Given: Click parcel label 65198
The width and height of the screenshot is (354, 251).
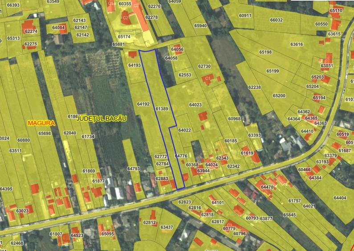Looking at the screenshot, I should pyautogui.click(x=265, y=52).
